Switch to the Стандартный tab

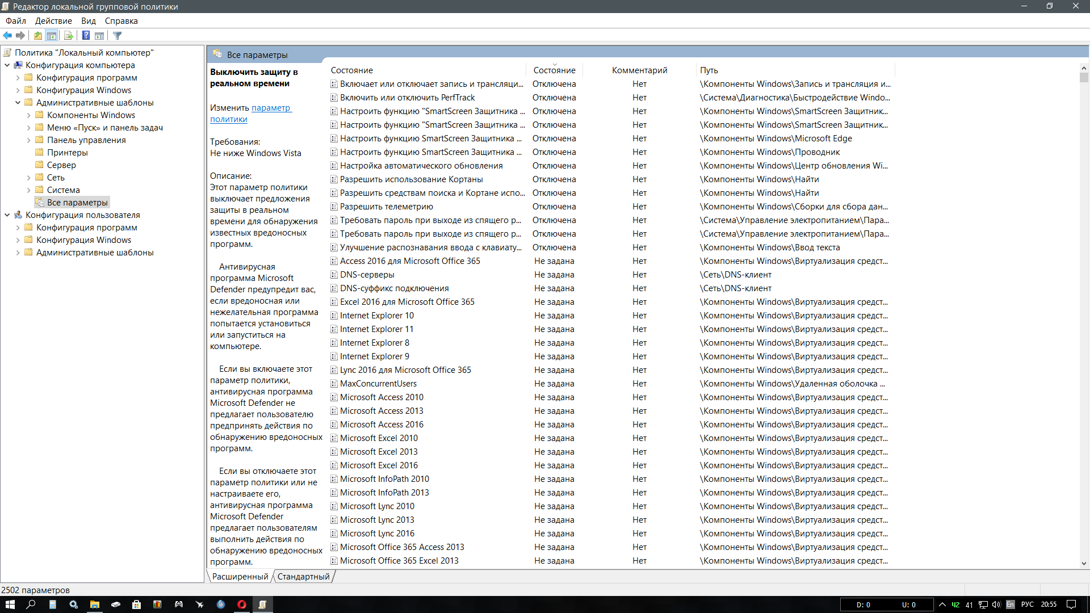click(x=303, y=577)
